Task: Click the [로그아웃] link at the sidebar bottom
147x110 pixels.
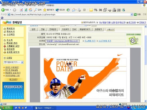Action: [x=13, y=79]
